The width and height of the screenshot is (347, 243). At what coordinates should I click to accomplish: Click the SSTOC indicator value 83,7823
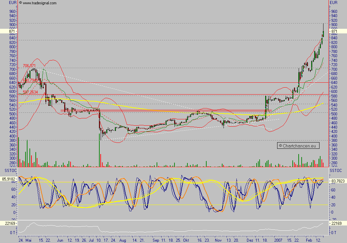pos(338,181)
